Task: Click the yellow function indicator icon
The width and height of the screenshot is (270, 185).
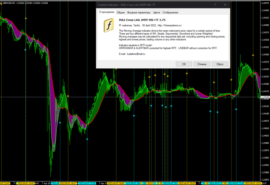Action: click(x=109, y=25)
